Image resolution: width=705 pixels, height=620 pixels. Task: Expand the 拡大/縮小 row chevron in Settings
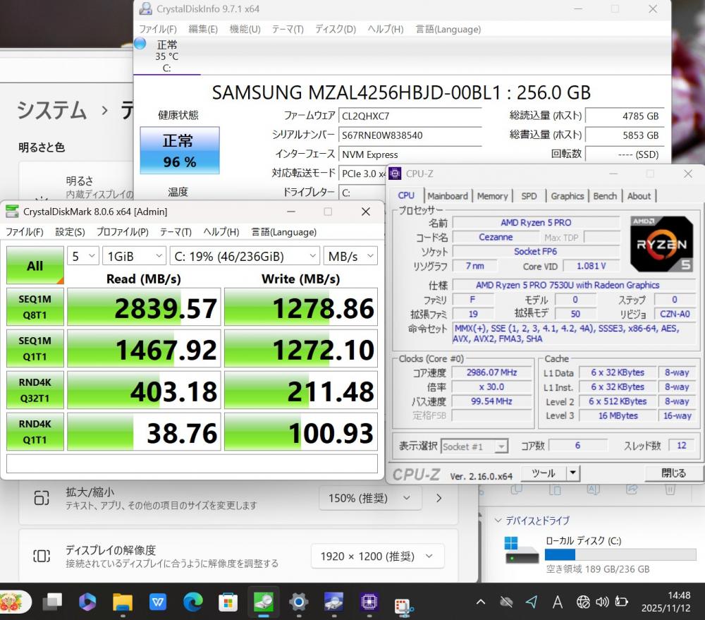[439, 498]
